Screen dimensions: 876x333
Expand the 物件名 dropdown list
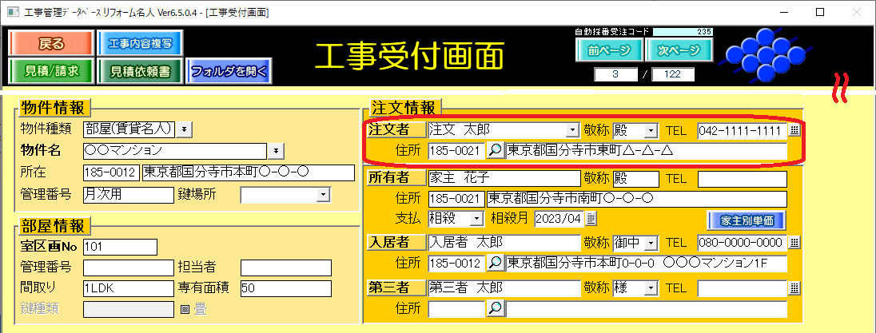[277, 150]
